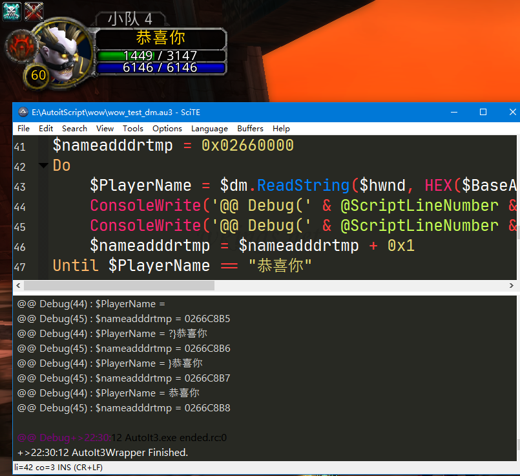Open the Options menu

(167, 129)
